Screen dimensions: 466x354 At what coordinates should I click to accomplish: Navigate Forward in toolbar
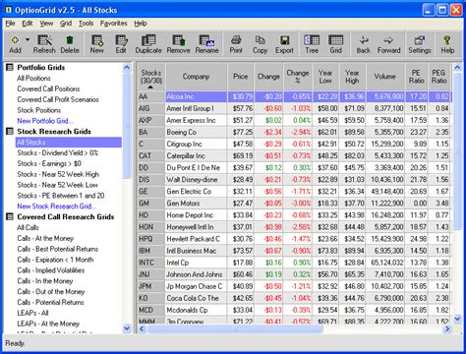(388, 44)
